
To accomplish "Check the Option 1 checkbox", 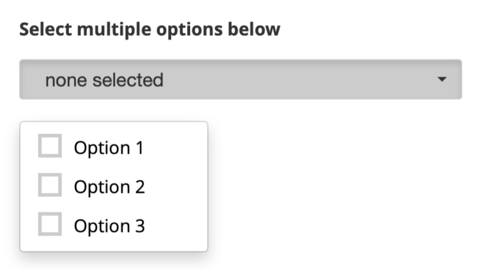I will pyautogui.click(x=50, y=146).
